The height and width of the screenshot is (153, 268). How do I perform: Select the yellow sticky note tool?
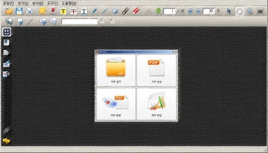pyautogui.click(x=42, y=11)
